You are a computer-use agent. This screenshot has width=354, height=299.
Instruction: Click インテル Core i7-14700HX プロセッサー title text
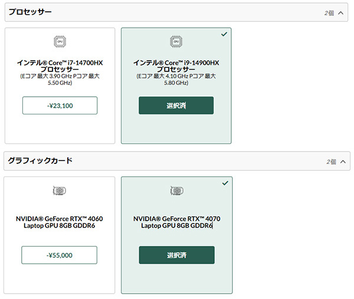(x=60, y=66)
